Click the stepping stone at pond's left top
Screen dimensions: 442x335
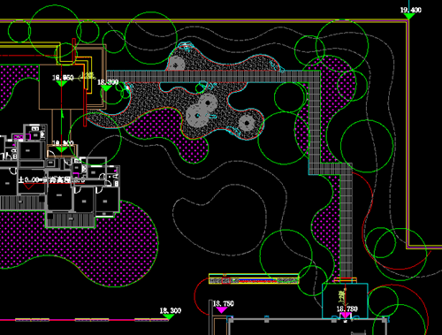177,65
